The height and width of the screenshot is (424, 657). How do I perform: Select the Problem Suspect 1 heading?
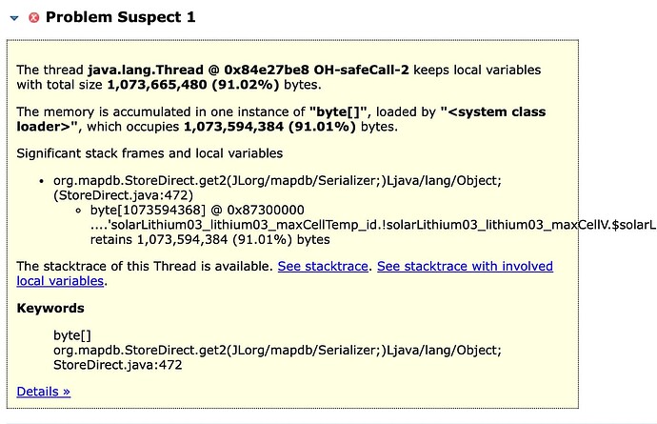click(121, 17)
